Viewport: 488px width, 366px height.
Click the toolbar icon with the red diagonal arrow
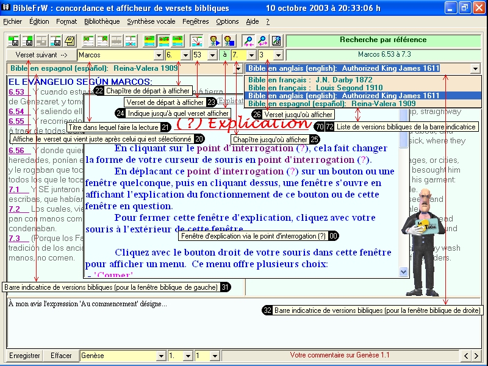(196, 41)
